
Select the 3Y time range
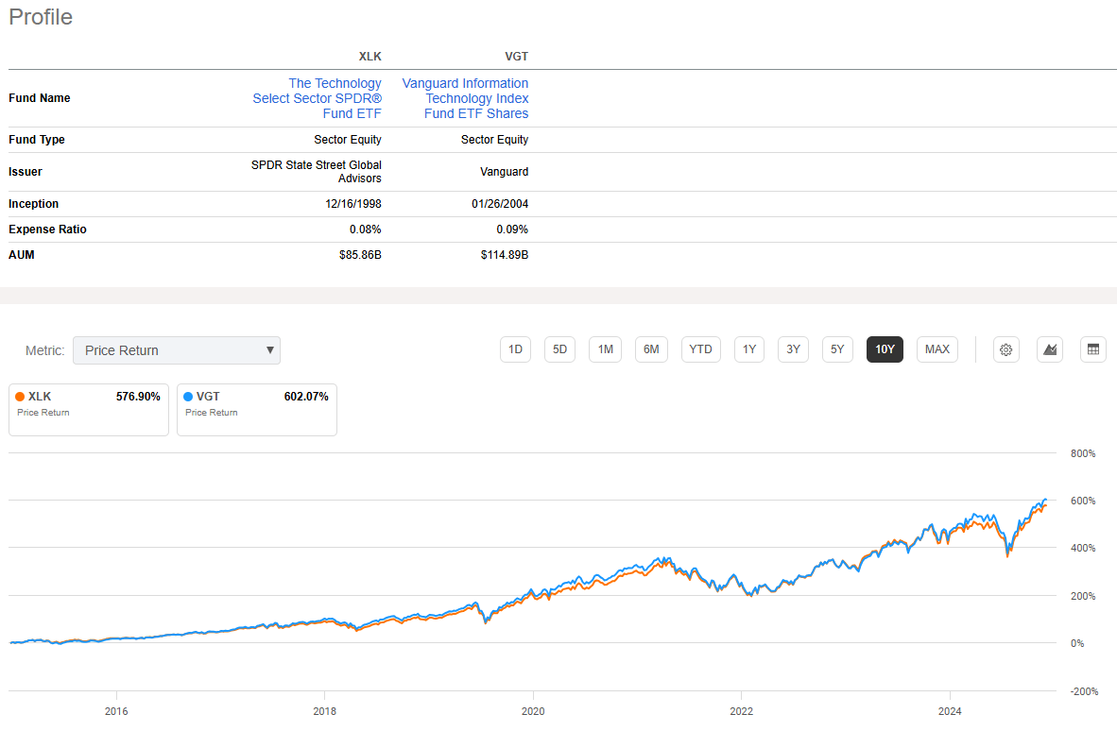click(793, 348)
